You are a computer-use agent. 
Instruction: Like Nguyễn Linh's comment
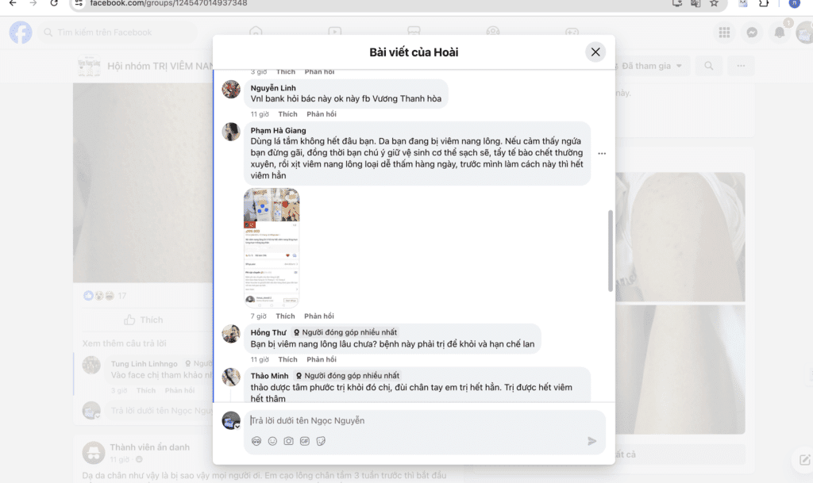click(287, 114)
